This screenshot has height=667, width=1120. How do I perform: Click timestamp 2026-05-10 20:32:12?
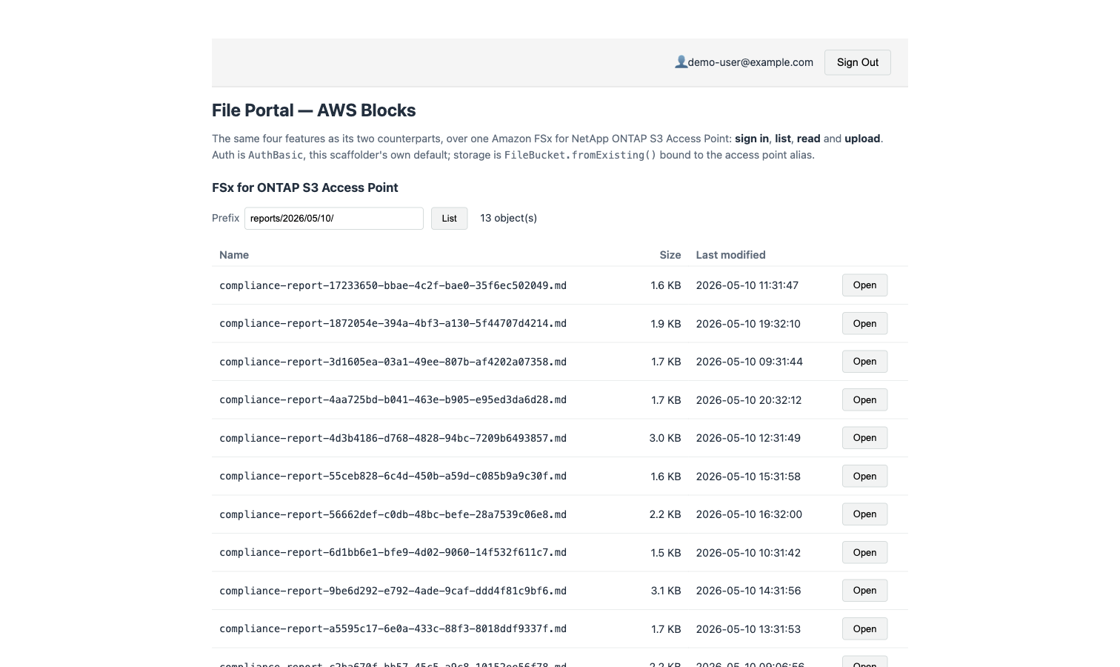(749, 399)
